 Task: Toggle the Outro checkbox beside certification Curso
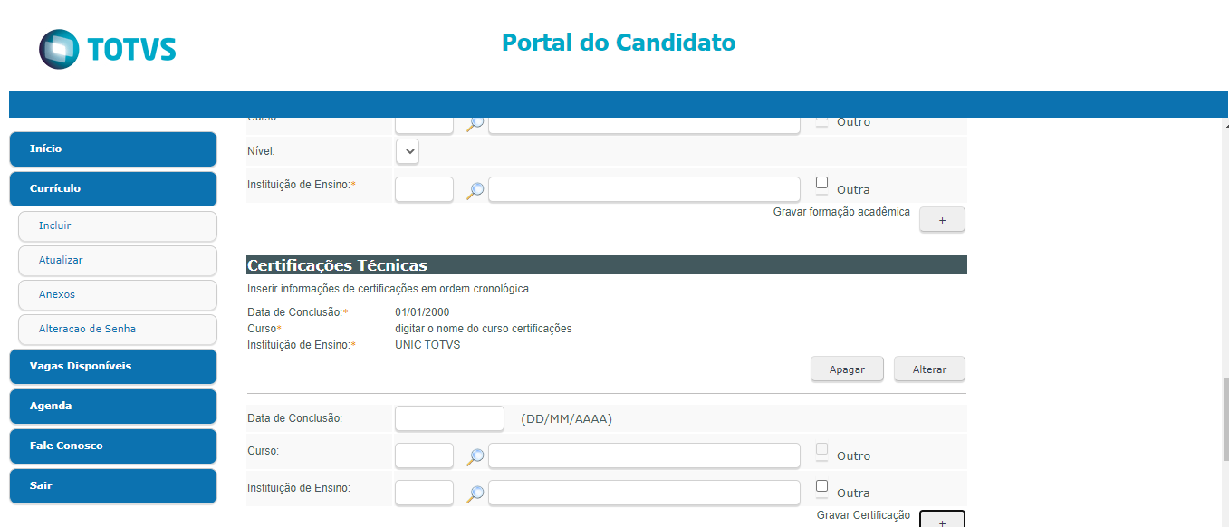coord(821,449)
